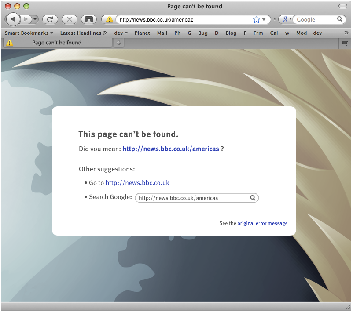Viewport: 353px width, 312px height.
Task: Click the yellow warning site identity icon
Action: pos(110,19)
